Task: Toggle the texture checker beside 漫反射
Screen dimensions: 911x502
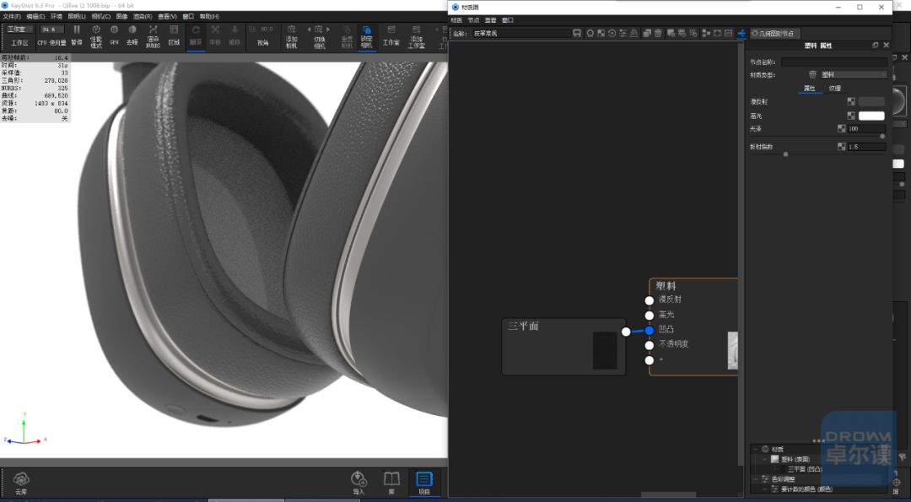Action: (x=850, y=102)
